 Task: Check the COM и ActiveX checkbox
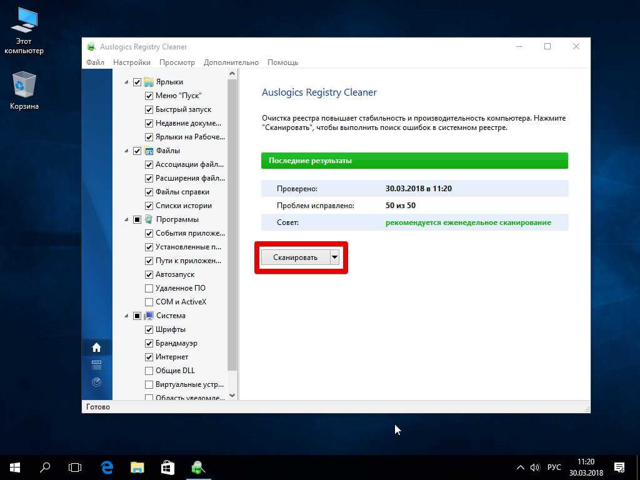click(x=149, y=302)
